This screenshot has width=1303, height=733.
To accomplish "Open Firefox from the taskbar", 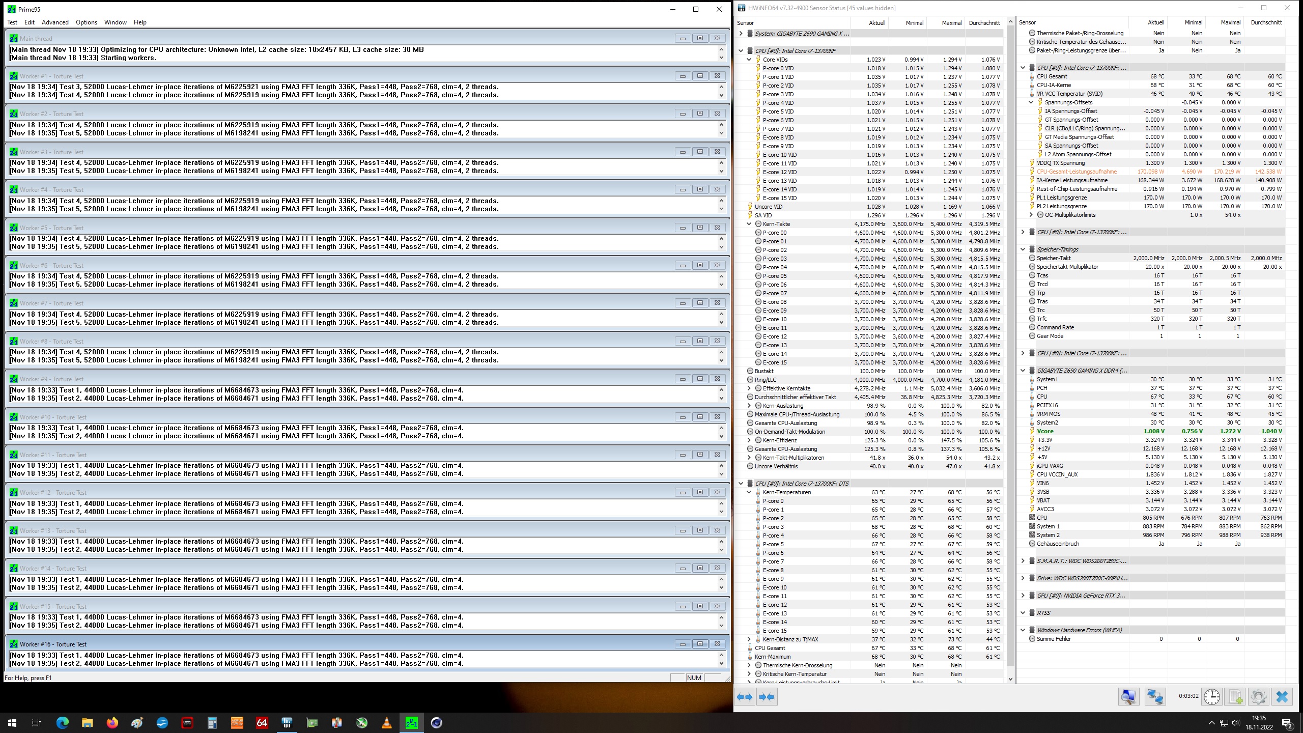I will pyautogui.click(x=112, y=722).
